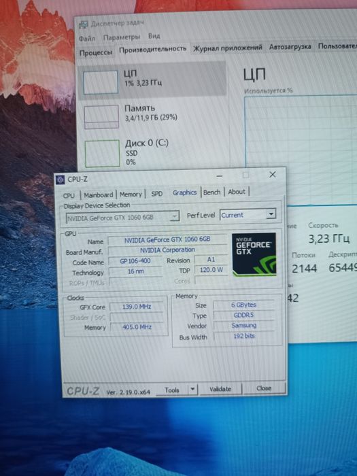The width and height of the screenshot is (357, 476).
Task: Open the CPU tab in CPU-Z
Action: (69, 196)
